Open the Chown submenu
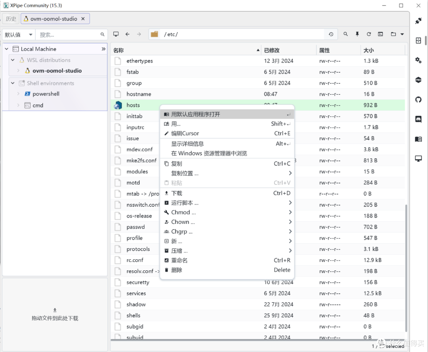The image size is (428, 352). tap(227, 222)
